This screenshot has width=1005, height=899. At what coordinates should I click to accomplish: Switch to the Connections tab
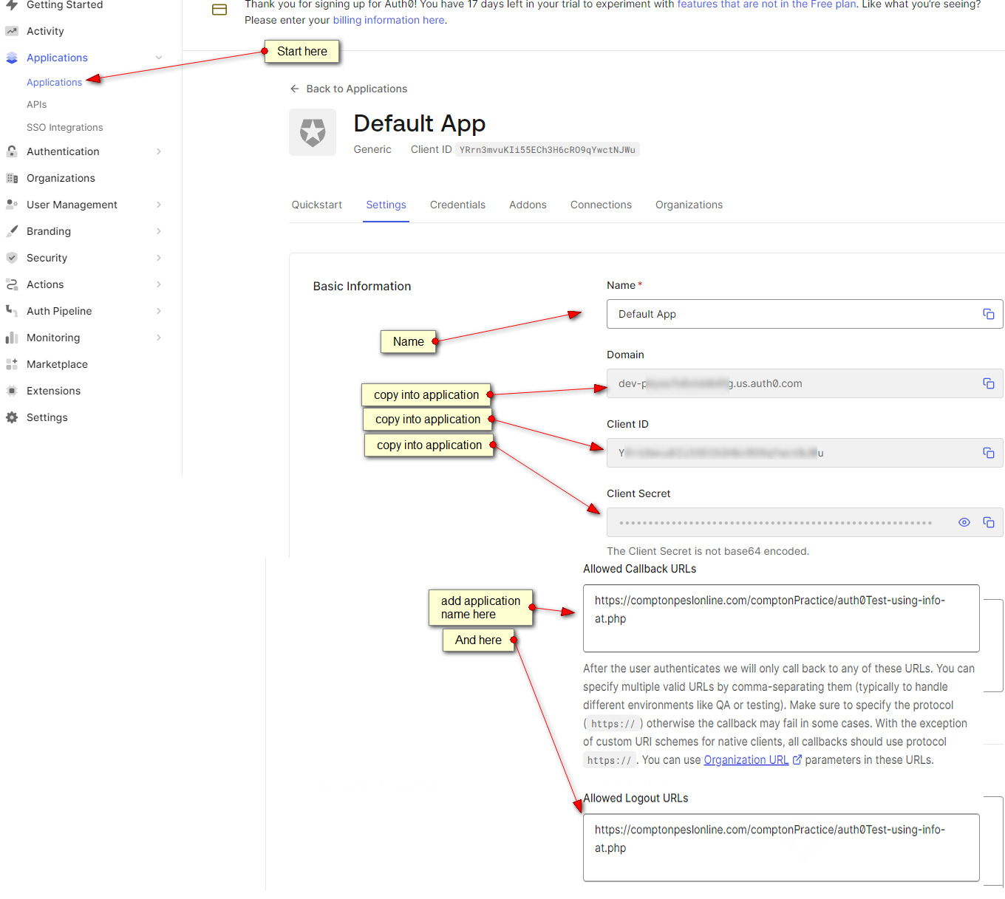click(601, 205)
